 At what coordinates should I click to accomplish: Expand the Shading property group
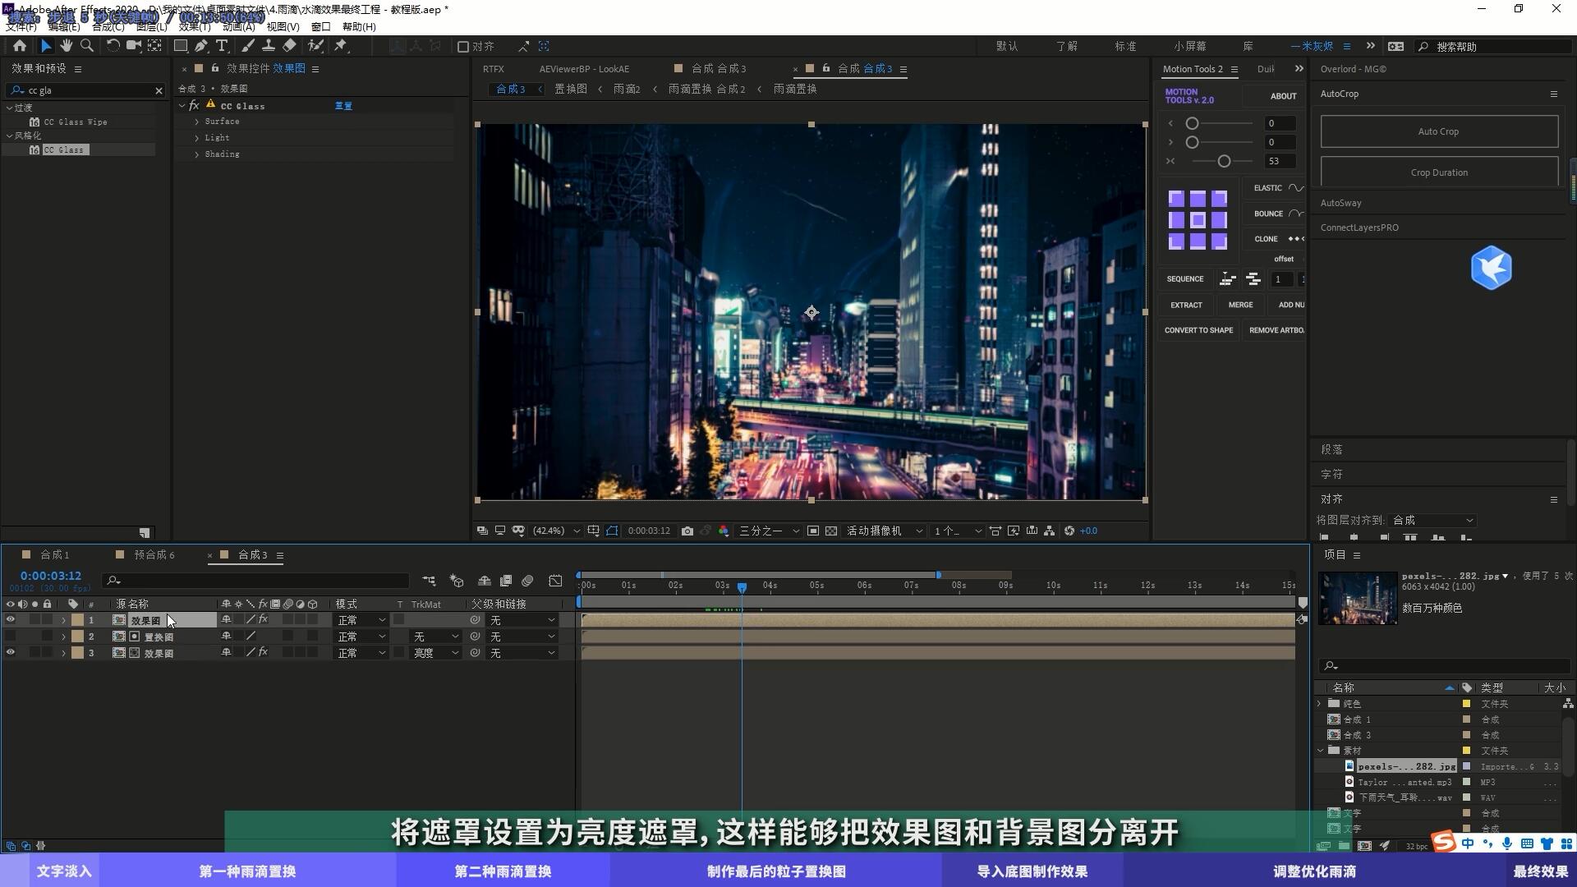click(x=196, y=154)
